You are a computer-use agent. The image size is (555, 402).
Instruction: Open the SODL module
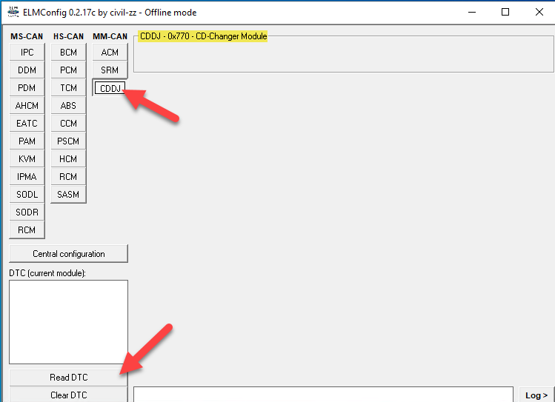click(x=27, y=195)
